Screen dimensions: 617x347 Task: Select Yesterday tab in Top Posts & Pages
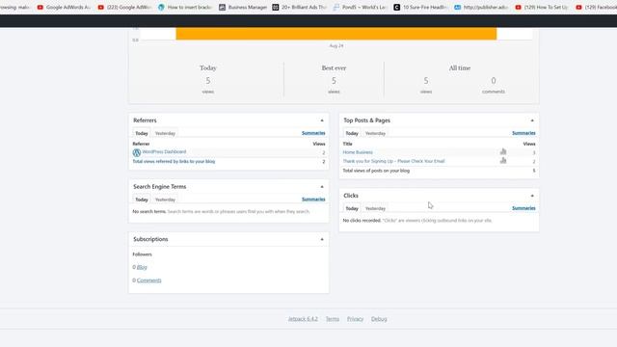tap(375, 133)
